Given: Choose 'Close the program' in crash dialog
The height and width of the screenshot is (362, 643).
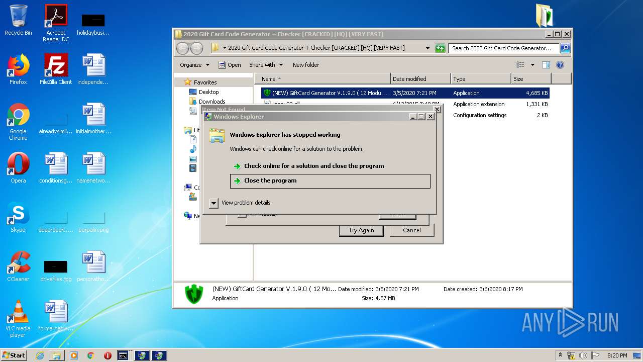Looking at the screenshot, I should tap(330, 181).
